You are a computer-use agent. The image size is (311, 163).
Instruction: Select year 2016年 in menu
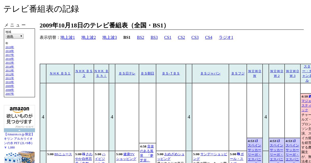(x=10, y=59)
